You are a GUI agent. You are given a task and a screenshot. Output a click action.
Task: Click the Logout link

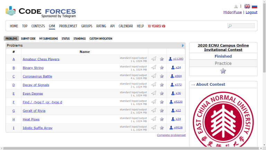tap(251, 12)
